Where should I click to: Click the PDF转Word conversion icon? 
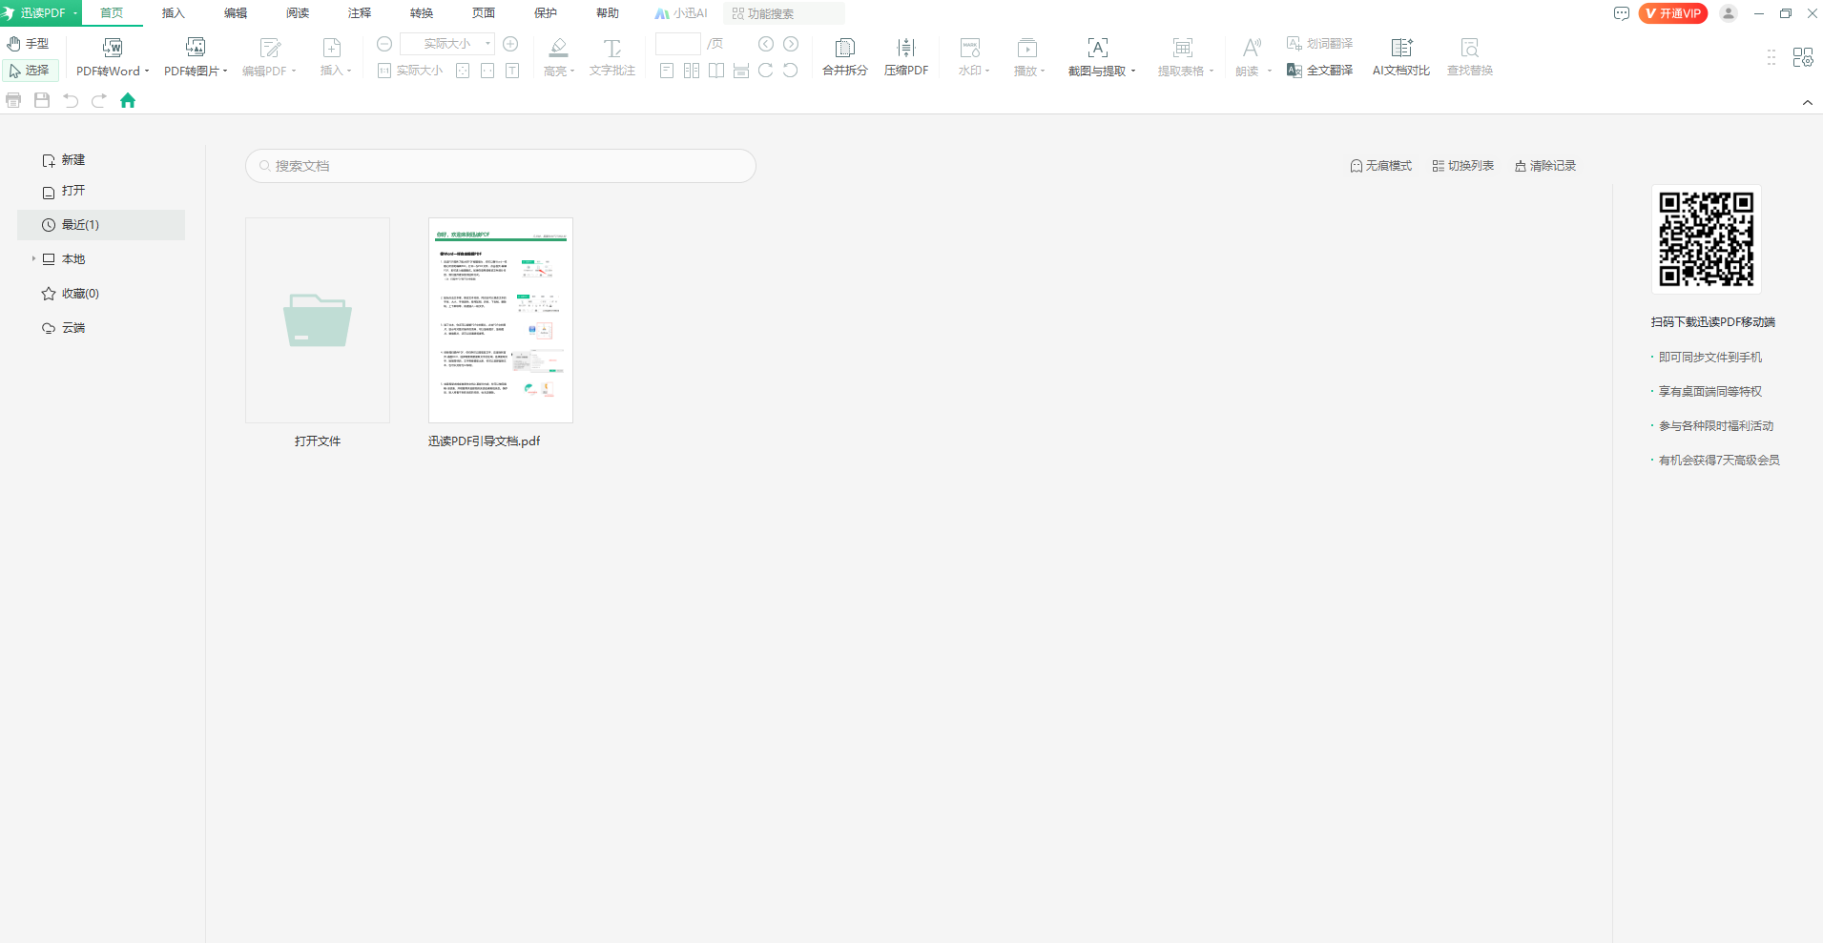pos(112,48)
